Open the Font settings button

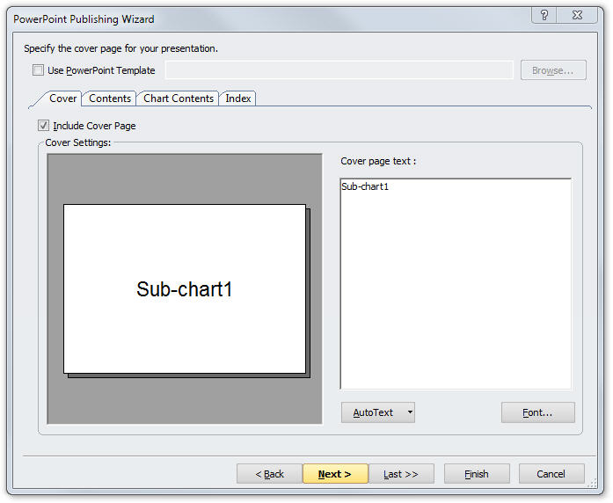click(537, 412)
